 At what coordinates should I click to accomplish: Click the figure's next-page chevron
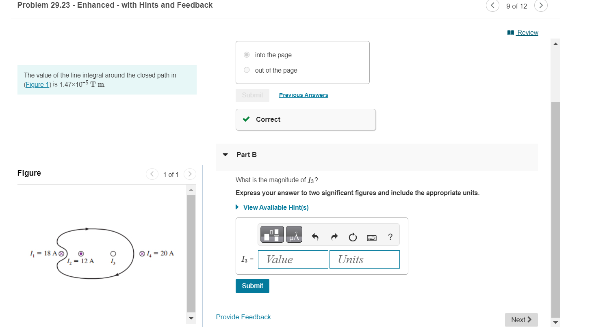(x=190, y=174)
